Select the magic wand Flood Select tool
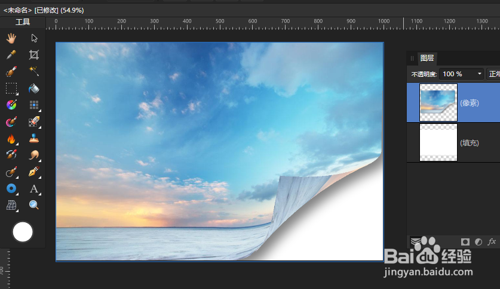Viewport: 500px width, 289px height. pos(34,72)
